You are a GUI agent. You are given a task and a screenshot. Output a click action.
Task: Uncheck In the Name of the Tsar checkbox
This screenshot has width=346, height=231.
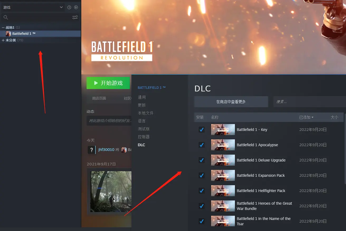click(x=202, y=221)
